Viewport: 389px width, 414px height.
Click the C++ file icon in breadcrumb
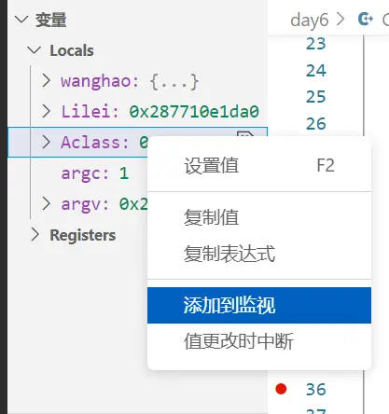366,20
